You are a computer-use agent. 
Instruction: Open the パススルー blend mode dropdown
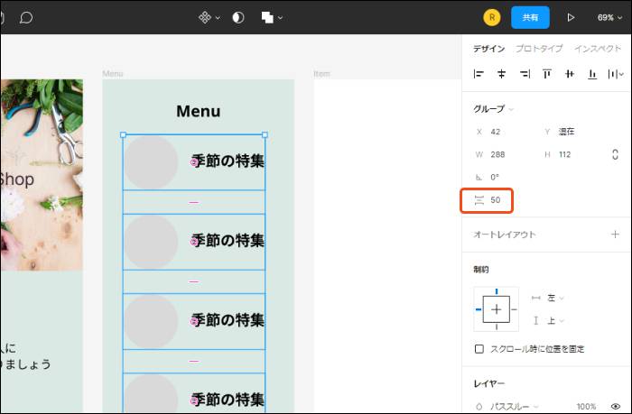(x=515, y=407)
